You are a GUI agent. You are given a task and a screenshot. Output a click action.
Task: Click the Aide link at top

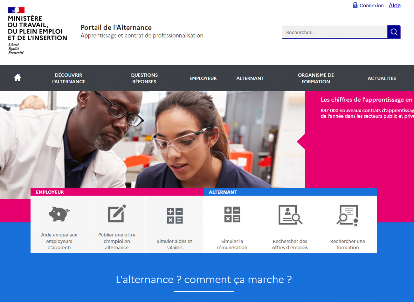pos(395,5)
